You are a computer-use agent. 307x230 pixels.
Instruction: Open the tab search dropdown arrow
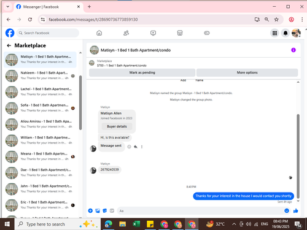click(x=8, y=7)
